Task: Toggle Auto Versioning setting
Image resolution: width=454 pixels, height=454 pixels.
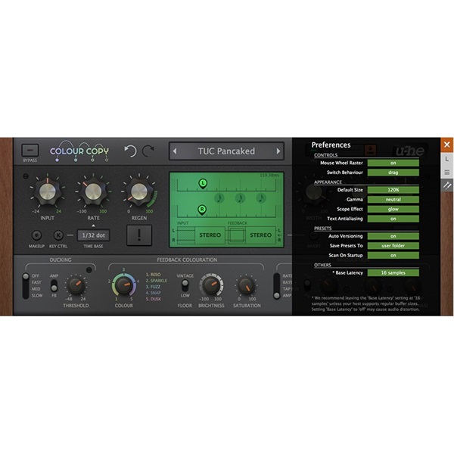Action: (x=393, y=236)
